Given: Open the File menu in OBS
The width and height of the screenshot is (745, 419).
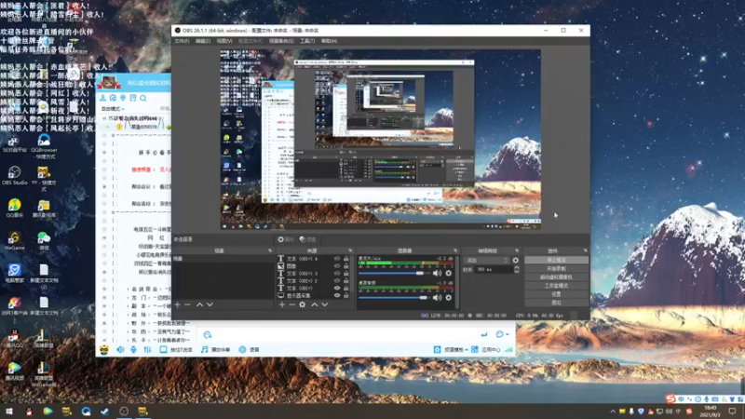Looking at the screenshot, I should click(x=182, y=41).
